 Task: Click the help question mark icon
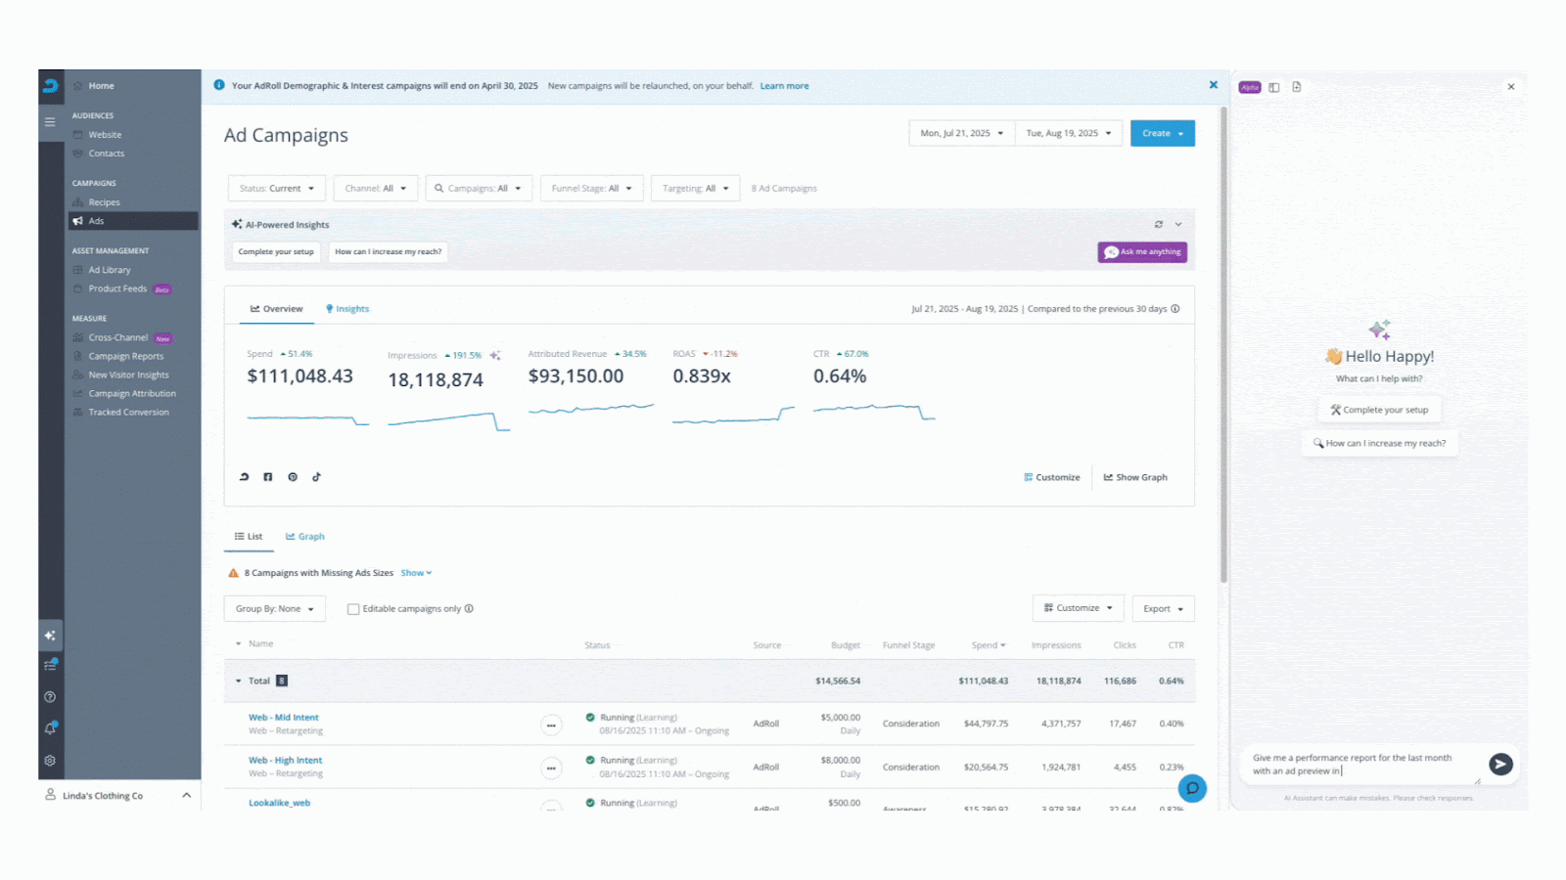(50, 697)
